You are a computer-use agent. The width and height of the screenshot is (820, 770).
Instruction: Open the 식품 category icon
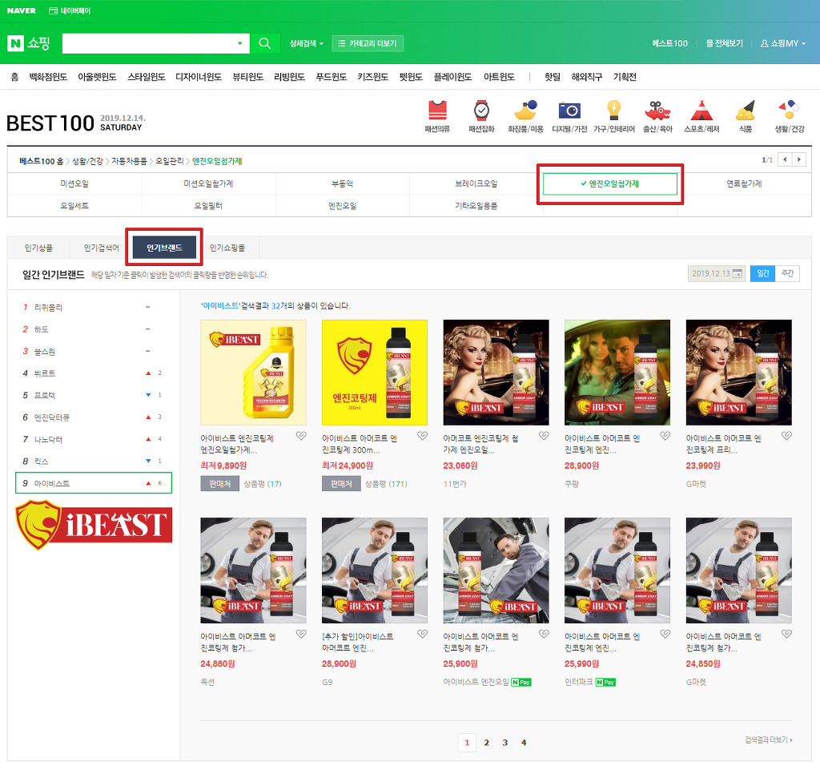(746, 115)
